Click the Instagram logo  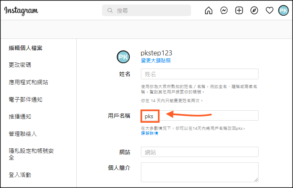pyautogui.click(x=21, y=11)
